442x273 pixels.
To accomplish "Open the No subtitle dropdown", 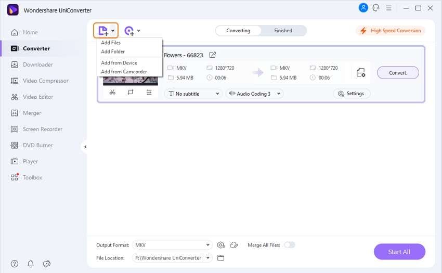I will (193, 94).
